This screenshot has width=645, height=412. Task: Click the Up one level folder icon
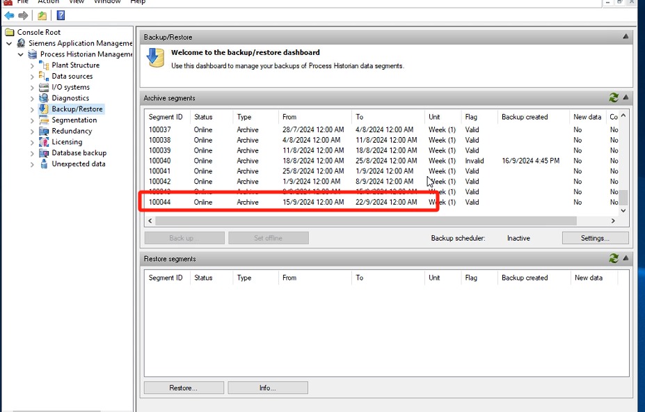42,15
